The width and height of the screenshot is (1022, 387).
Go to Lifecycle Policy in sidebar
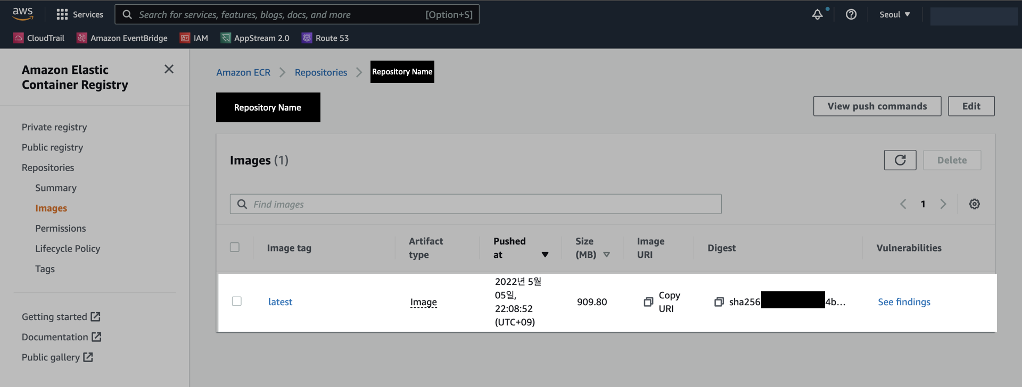[68, 249]
